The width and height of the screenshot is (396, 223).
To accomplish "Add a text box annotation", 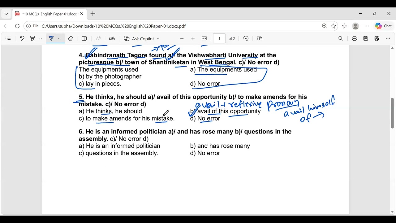I will coord(84,38).
